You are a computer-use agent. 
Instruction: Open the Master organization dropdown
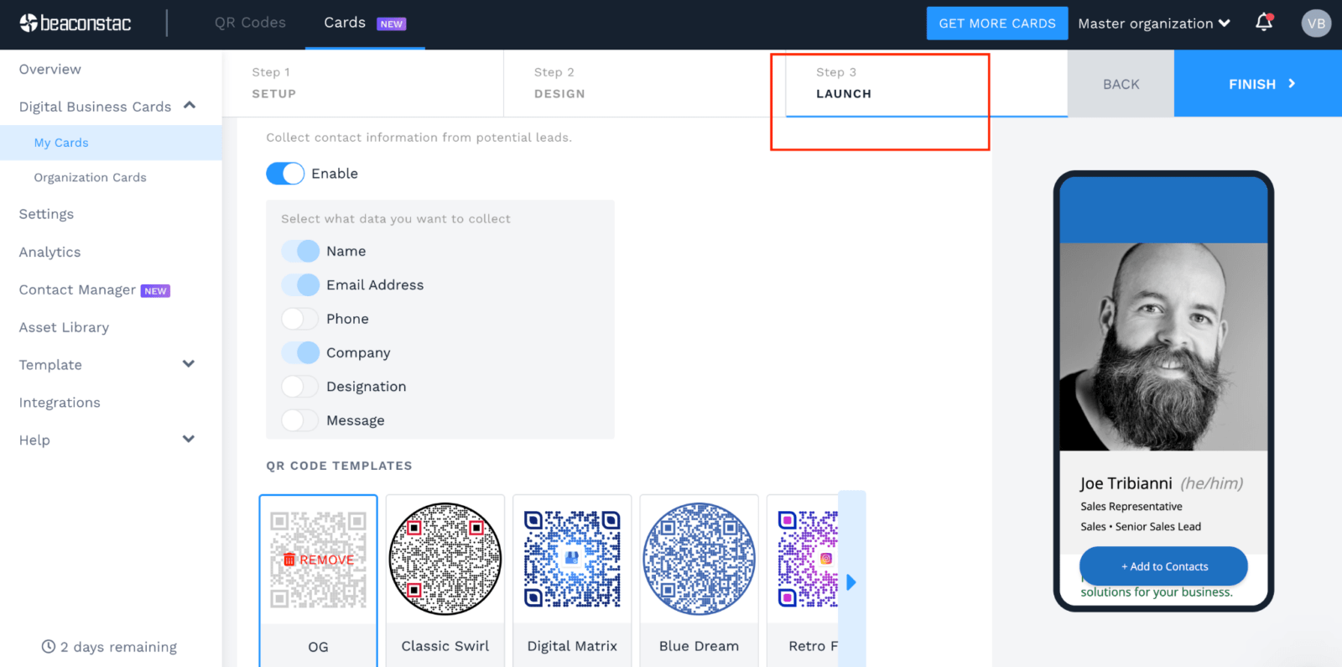tap(1153, 23)
